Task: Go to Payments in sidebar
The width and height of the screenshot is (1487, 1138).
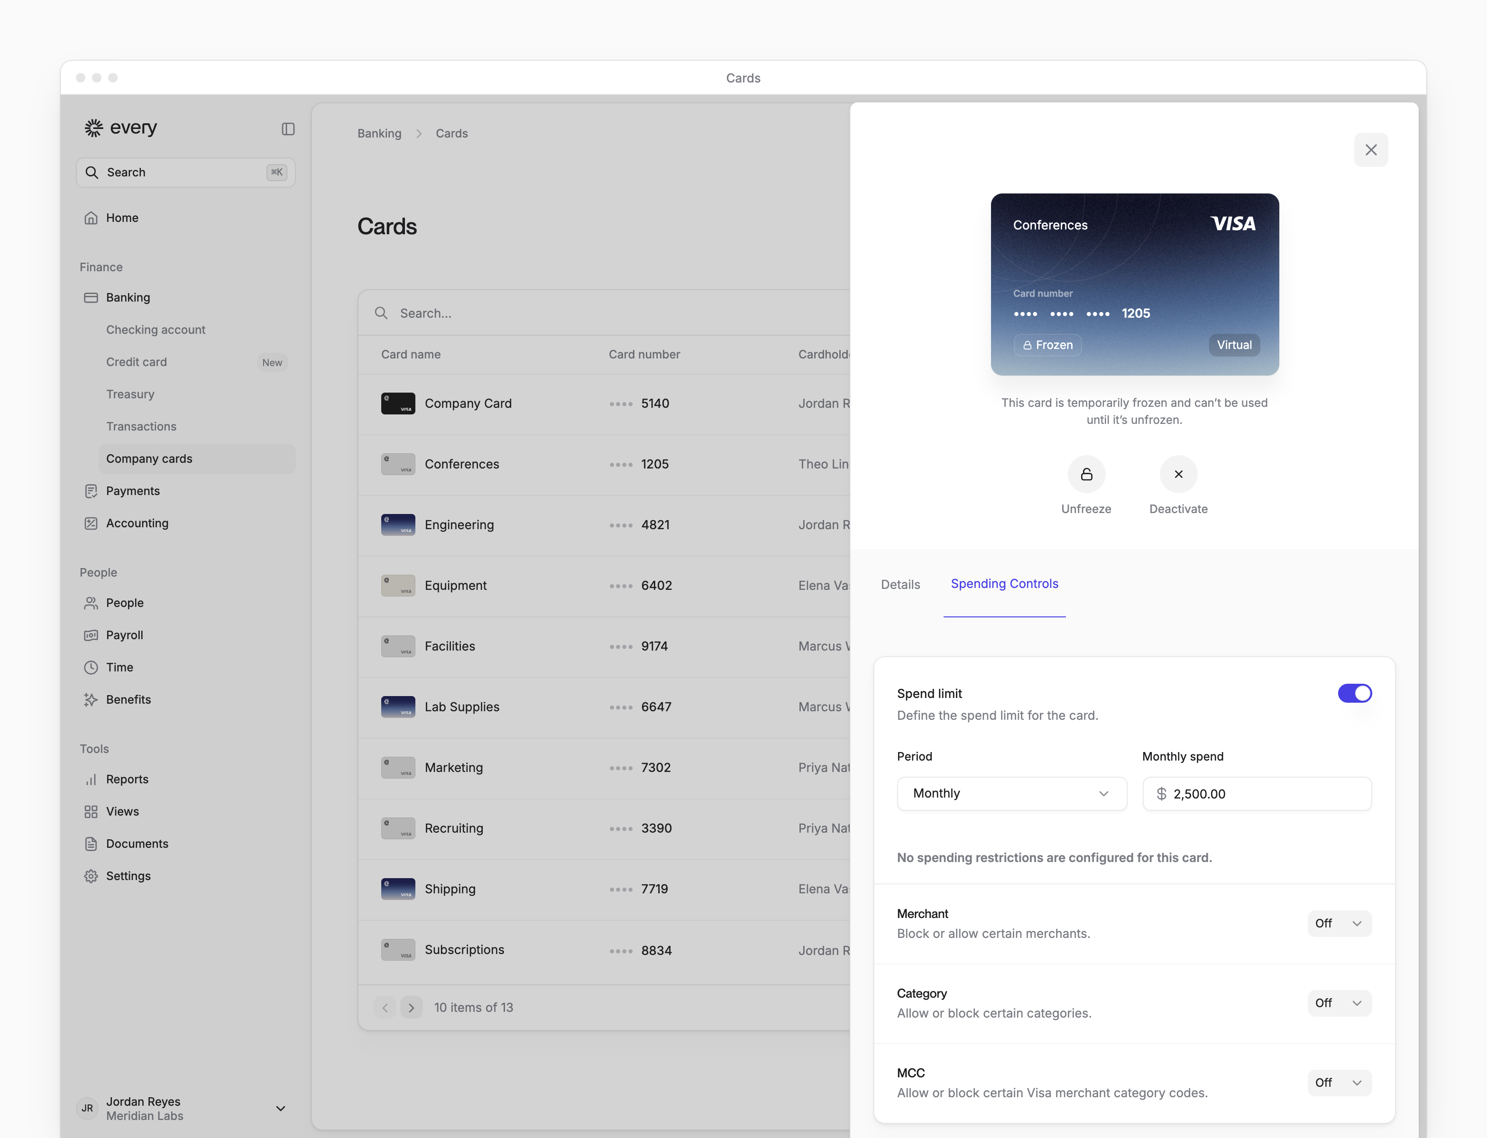Action: 185,490
